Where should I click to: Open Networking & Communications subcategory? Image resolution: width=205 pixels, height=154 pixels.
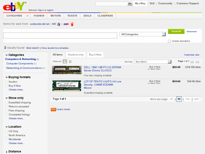(x=24, y=68)
